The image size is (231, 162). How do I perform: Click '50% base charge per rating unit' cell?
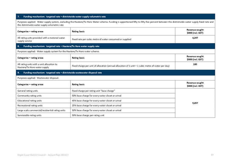[x=123, y=115]
